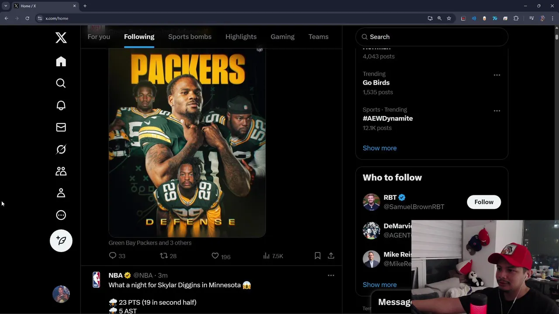Open RBT profile avatar

coord(371,202)
